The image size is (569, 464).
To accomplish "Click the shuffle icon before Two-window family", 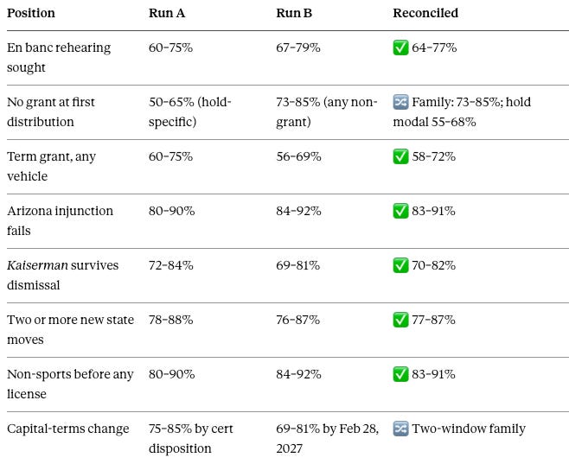I will 400,429.
